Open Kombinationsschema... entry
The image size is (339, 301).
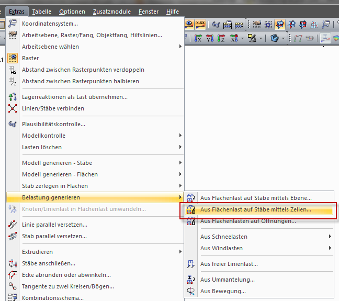(x=95, y=297)
